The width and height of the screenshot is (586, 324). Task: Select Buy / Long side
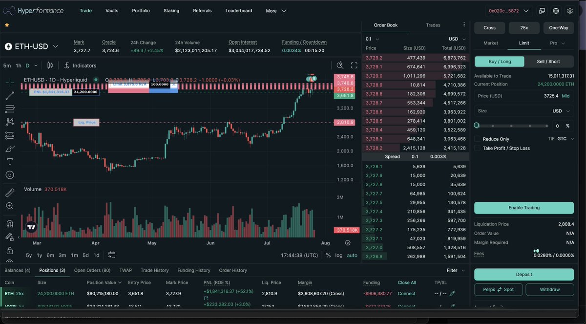(x=500, y=62)
